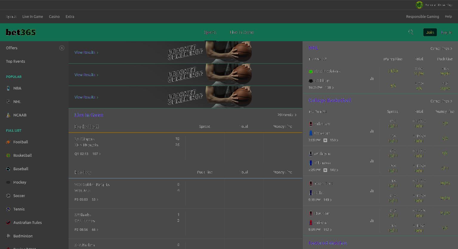
Task: Click View Results on the second bracket banner
Action: tap(86, 75)
